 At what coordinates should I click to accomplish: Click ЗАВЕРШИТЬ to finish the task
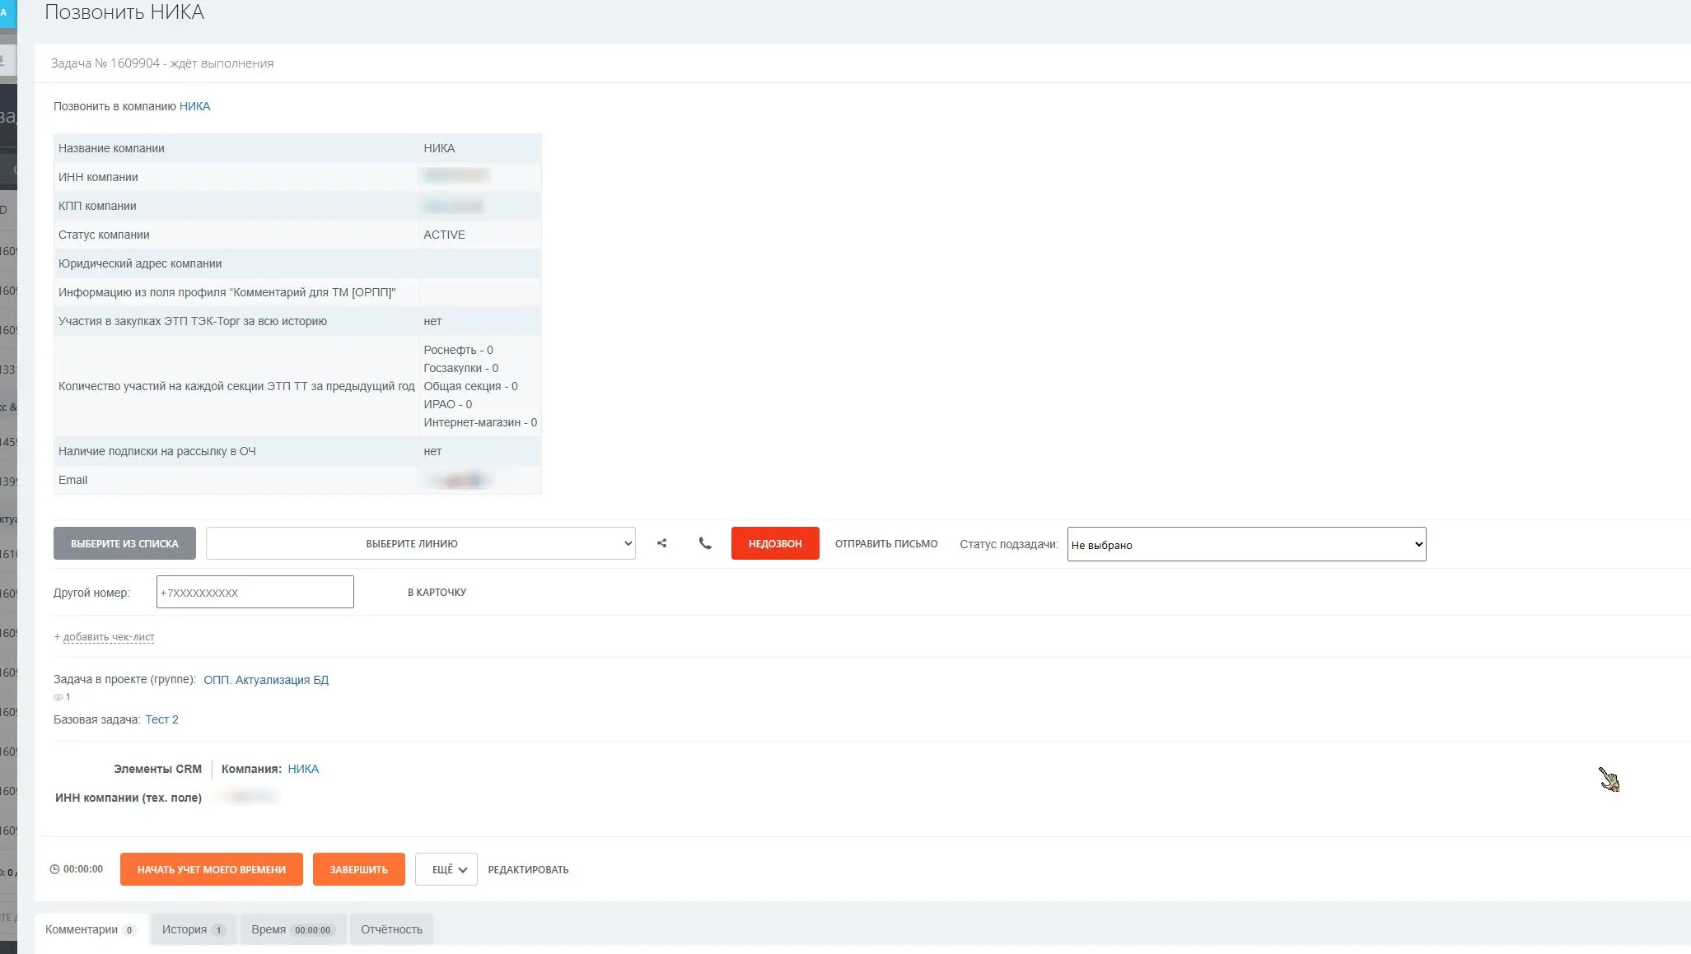[x=359, y=869]
